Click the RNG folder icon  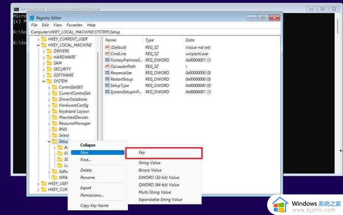(54, 129)
